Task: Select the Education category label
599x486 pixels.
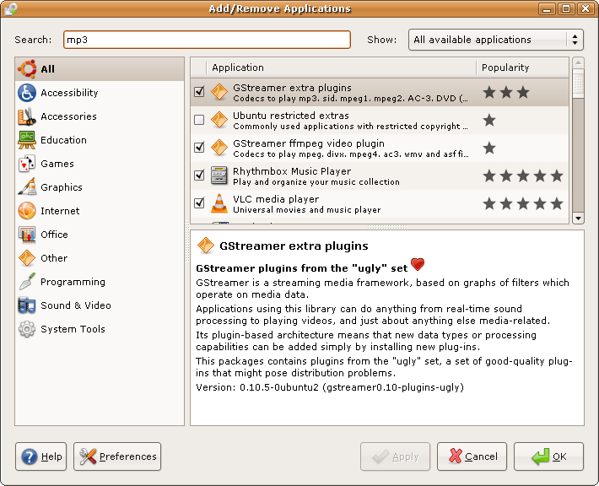Action: point(63,140)
